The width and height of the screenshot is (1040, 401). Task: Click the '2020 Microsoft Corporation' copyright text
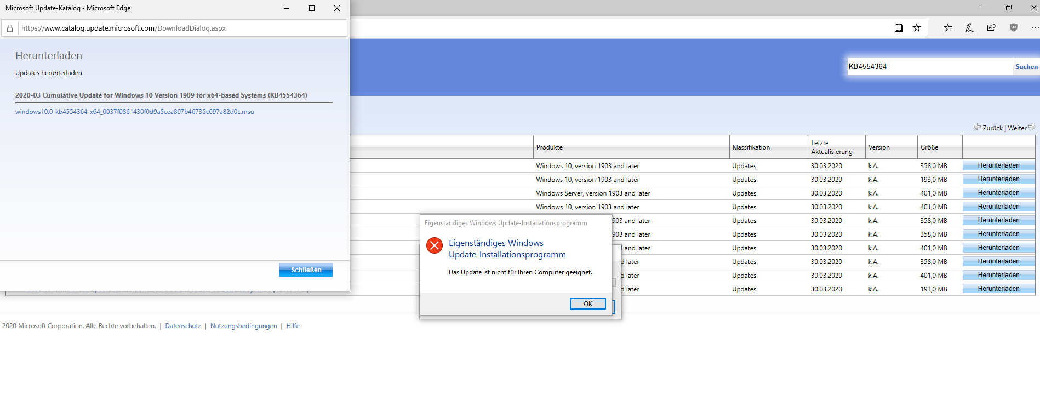(x=79, y=326)
